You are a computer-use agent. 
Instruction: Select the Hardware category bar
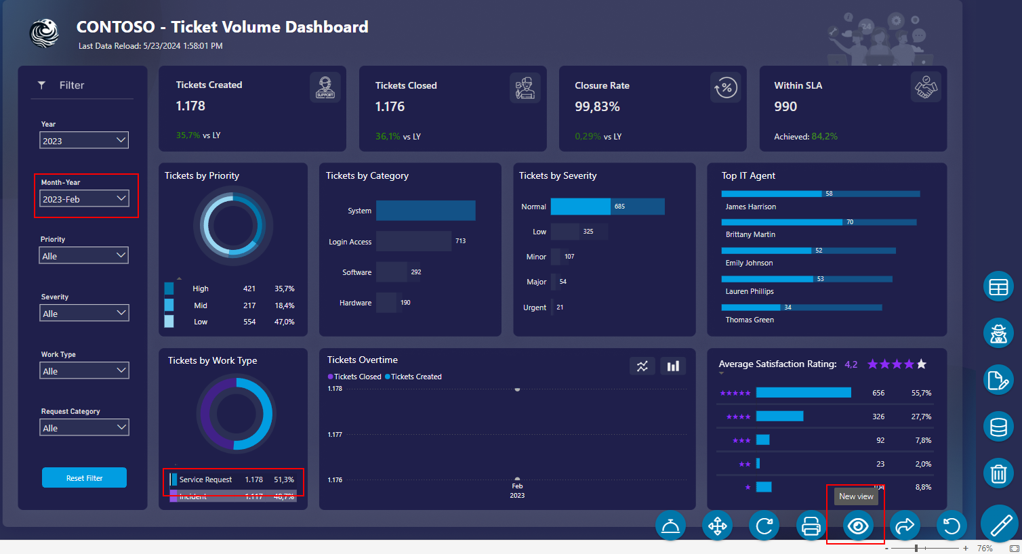386,303
